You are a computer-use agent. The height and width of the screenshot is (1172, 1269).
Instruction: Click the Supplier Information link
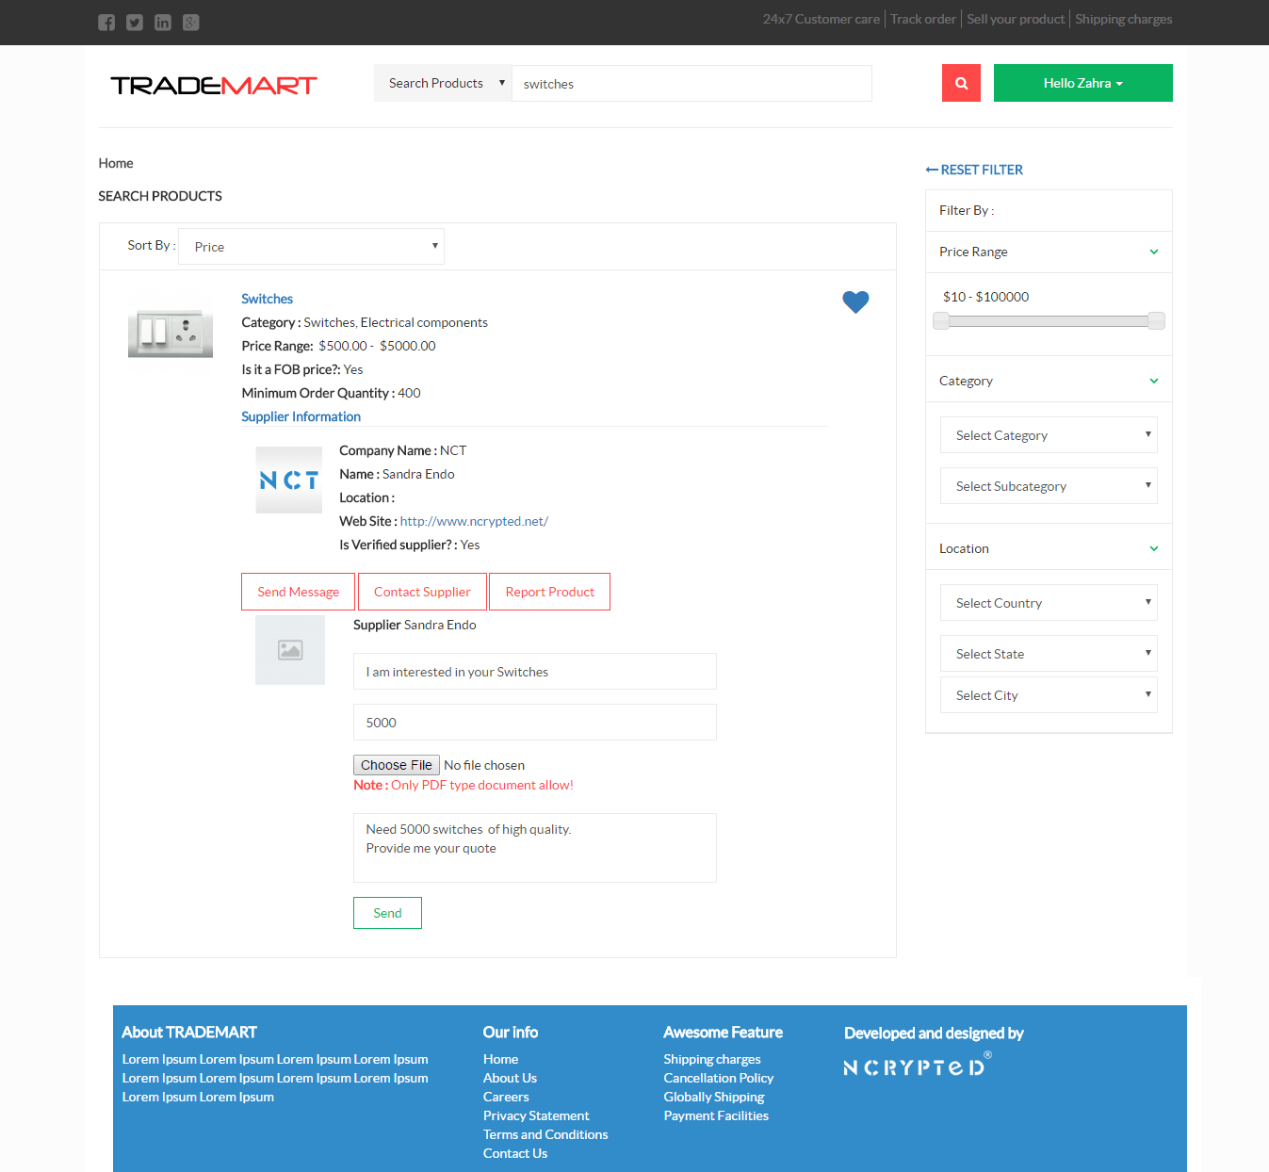(301, 416)
